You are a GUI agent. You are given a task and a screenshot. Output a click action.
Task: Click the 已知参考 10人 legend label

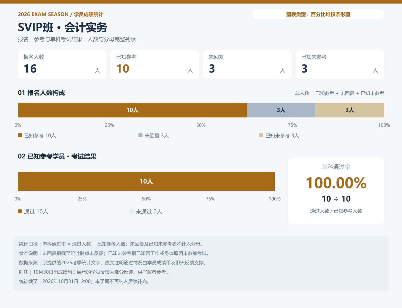tap(40, 136)
